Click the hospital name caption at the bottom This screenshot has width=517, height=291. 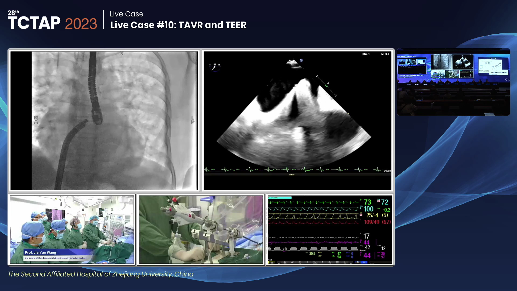click(x=100, y=274)
